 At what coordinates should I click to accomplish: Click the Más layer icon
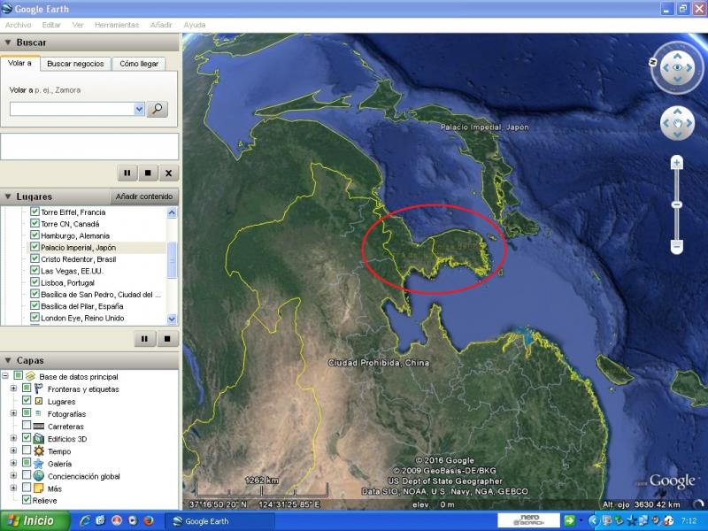39,489
